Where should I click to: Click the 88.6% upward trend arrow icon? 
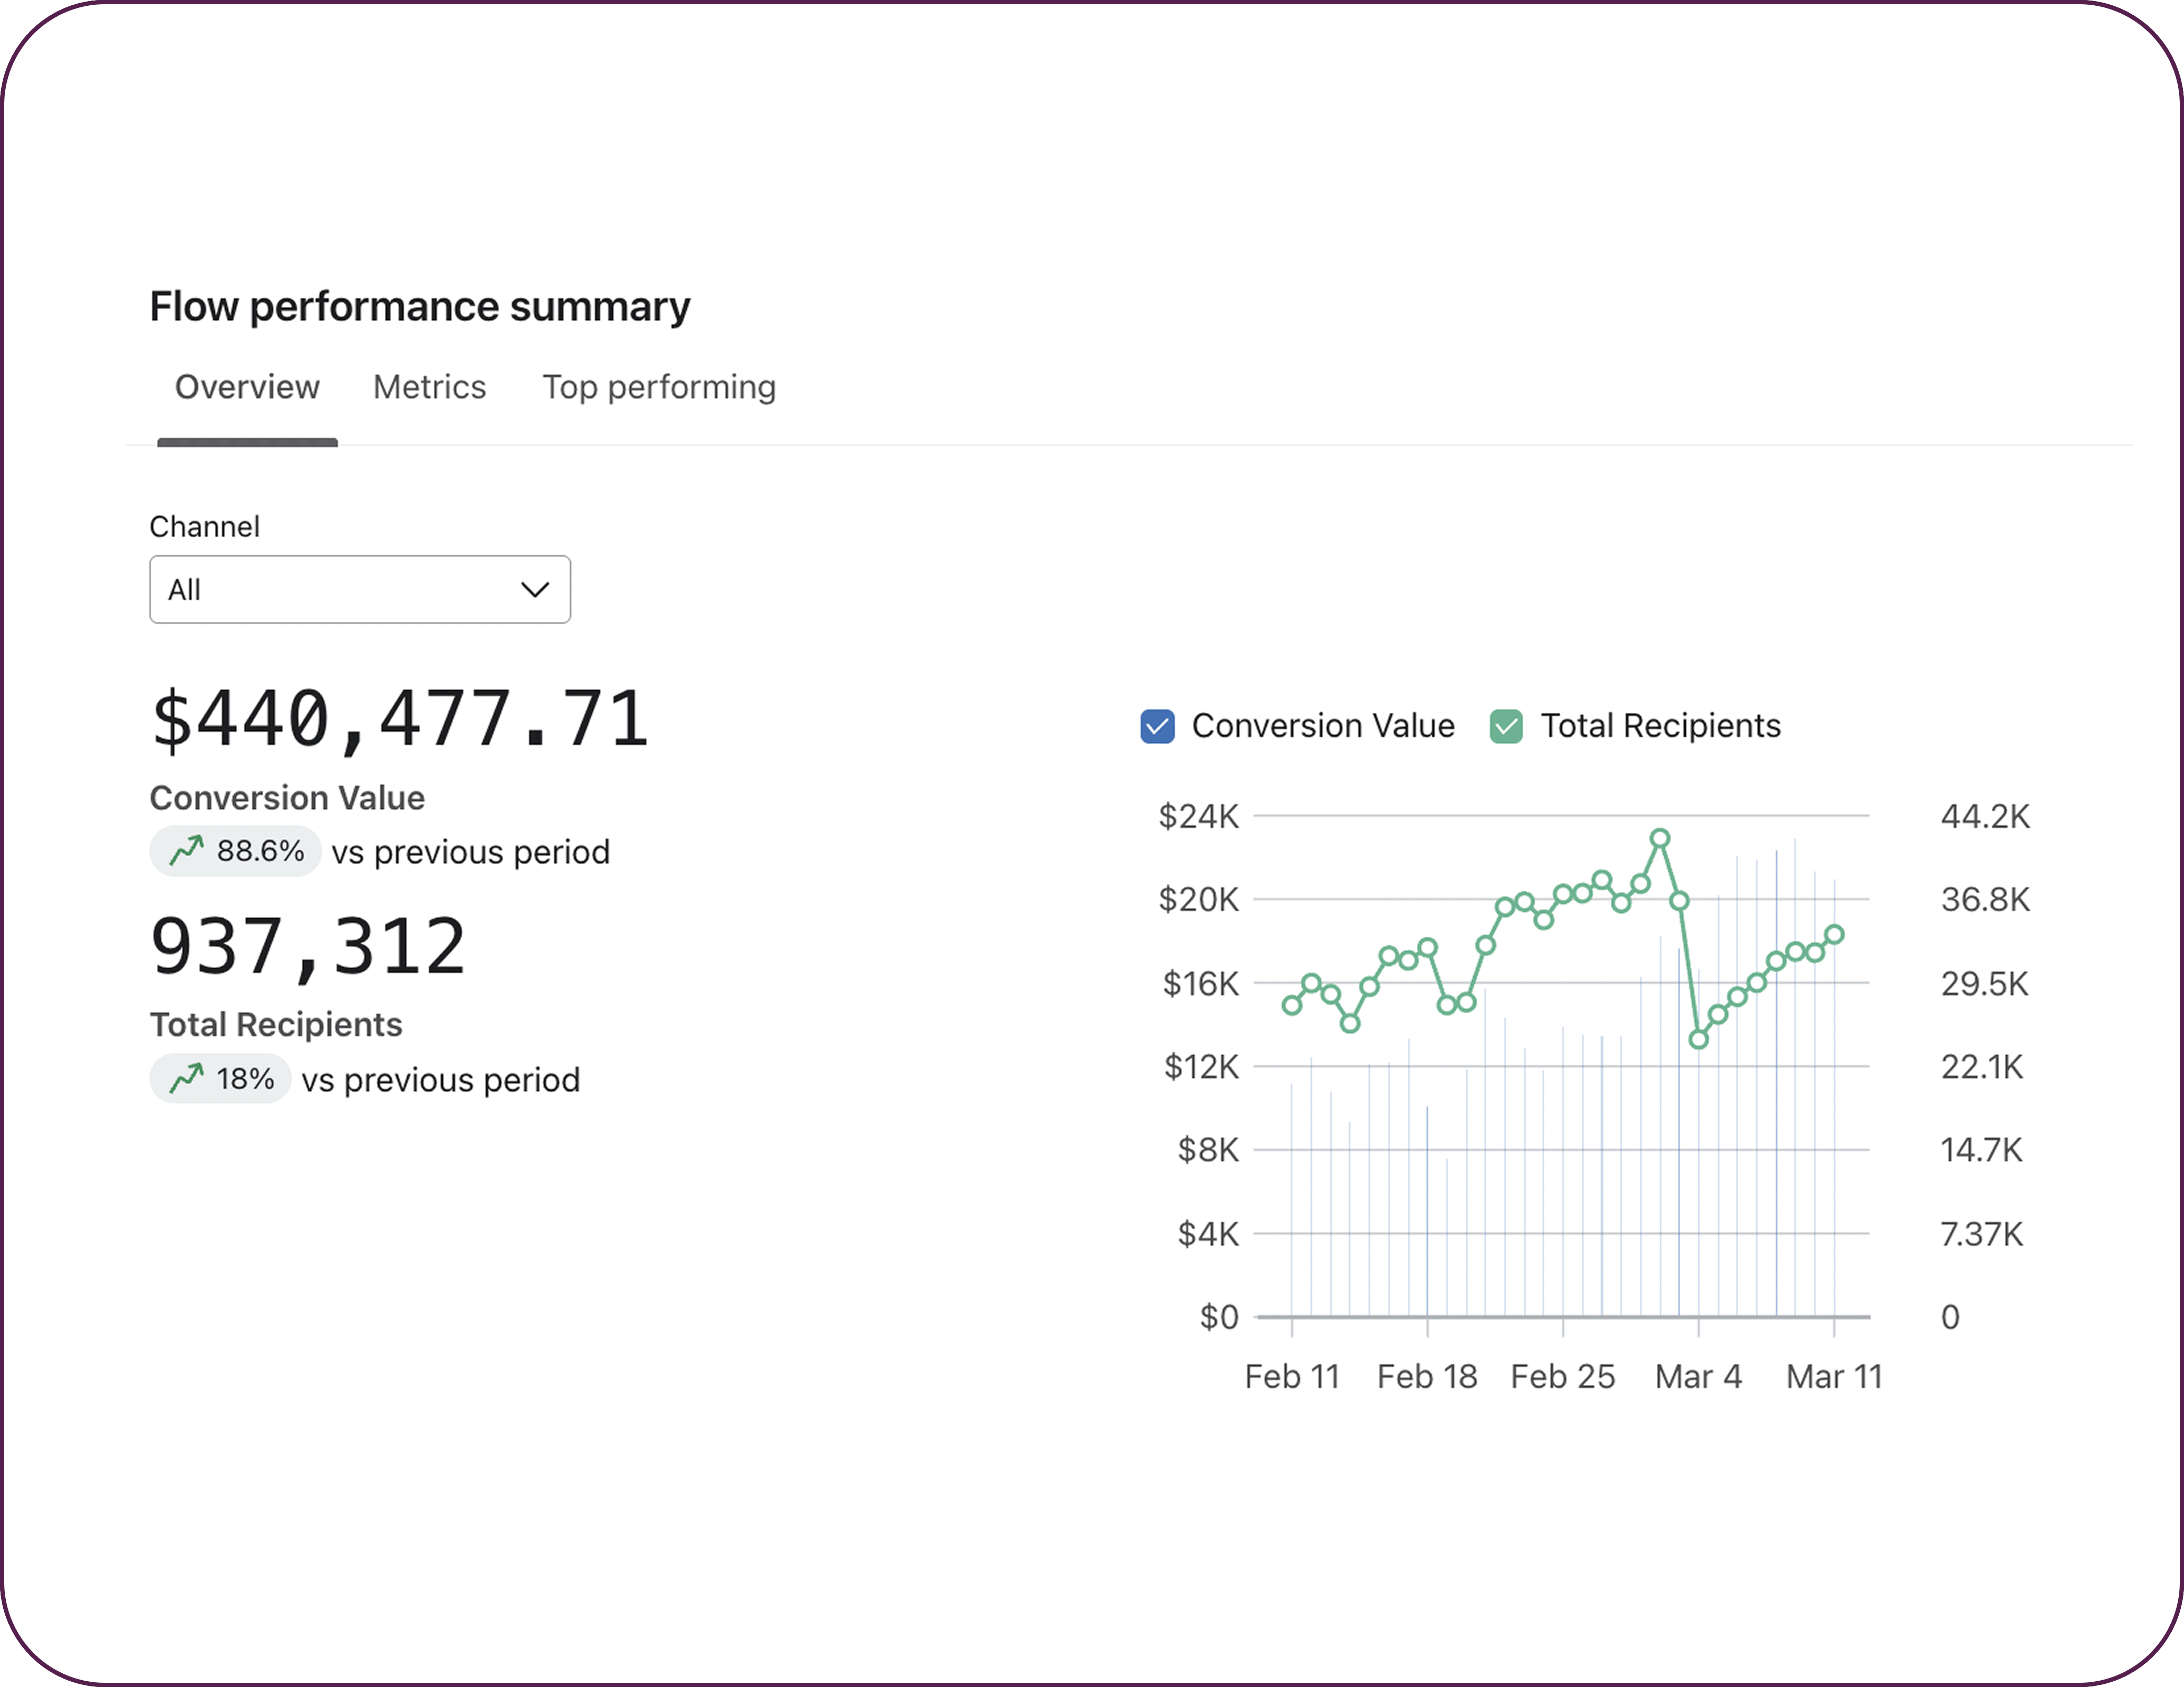tap(186, 851)
